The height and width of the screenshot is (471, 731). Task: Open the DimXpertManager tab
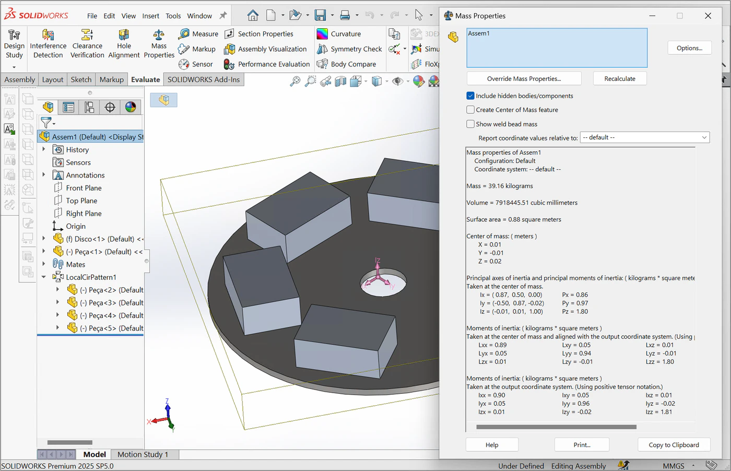coord(110,107)
